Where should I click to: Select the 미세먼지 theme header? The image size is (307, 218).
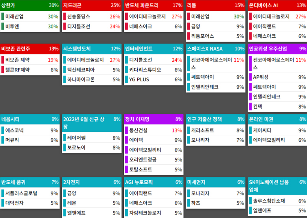(215, 182)
